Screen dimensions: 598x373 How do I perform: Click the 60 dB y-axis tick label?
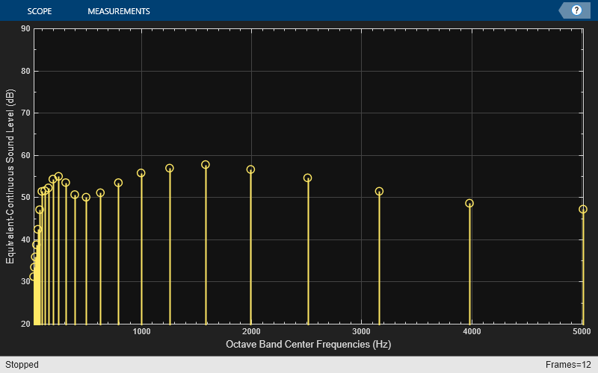(25, 155)
